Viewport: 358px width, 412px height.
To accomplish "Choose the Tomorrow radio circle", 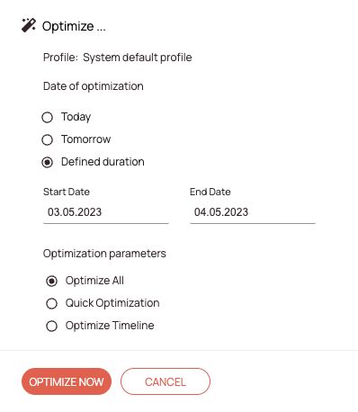I will point(47,139).
